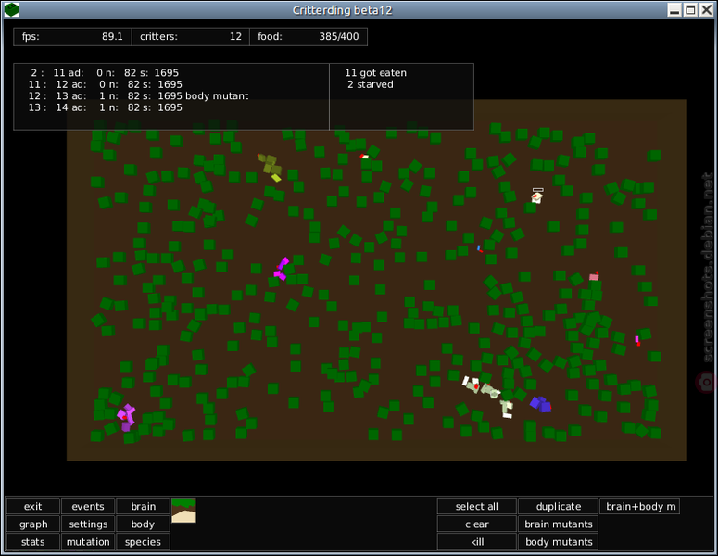Viewport: 718px width, 556px height.
Task: Click the terrain thumbnail next to brain
Action: [183, 511]
